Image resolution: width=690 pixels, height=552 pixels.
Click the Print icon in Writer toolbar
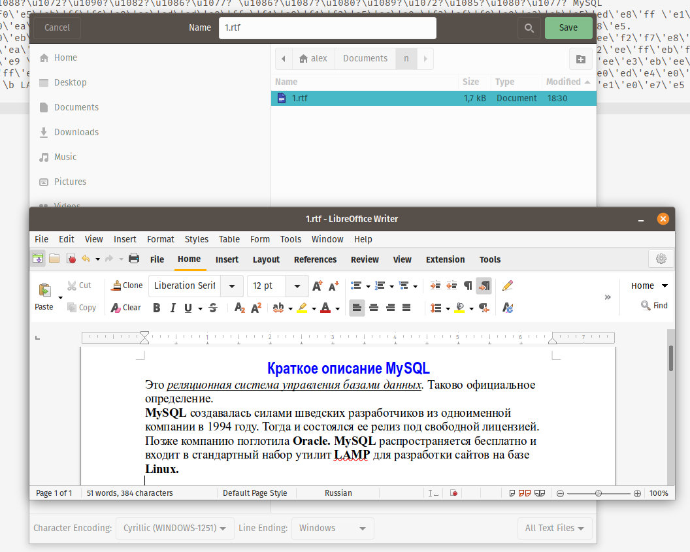click(134, 259)
